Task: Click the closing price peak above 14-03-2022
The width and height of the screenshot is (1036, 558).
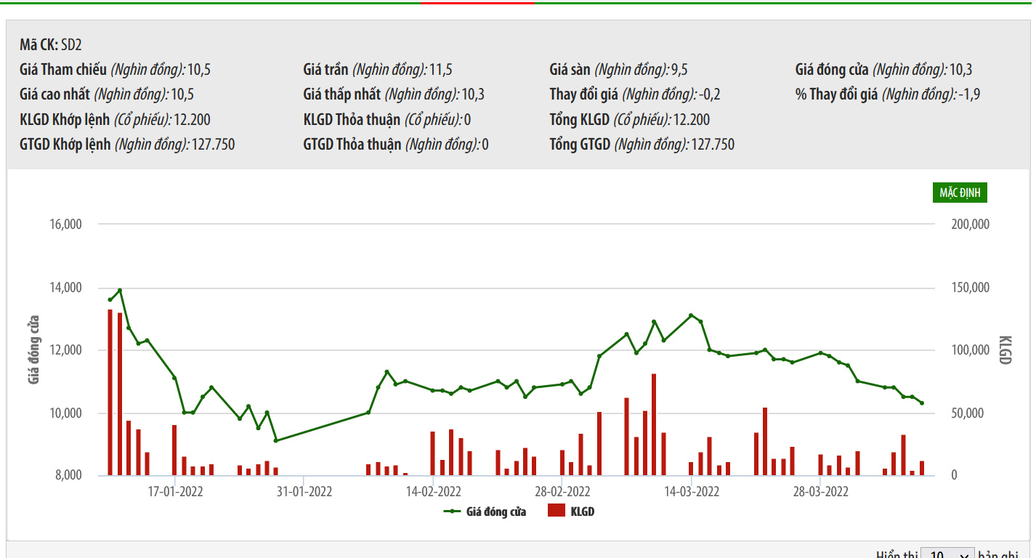Action: (691, 315)
